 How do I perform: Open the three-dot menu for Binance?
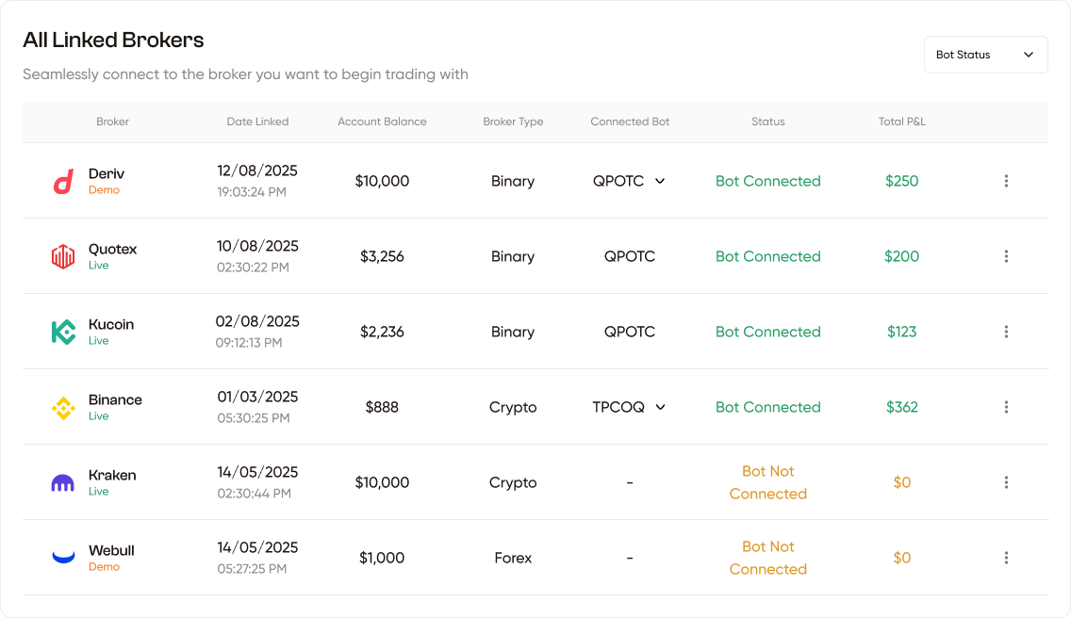1006,407
